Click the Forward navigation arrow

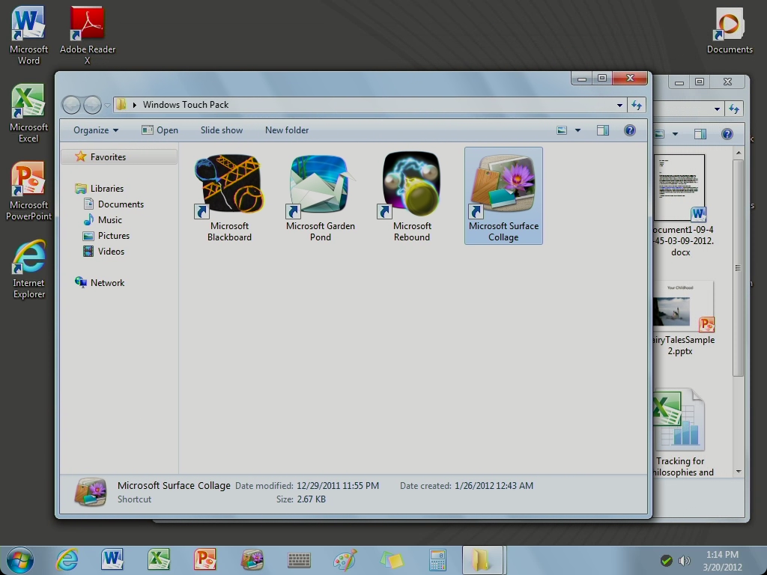point(92,105)
